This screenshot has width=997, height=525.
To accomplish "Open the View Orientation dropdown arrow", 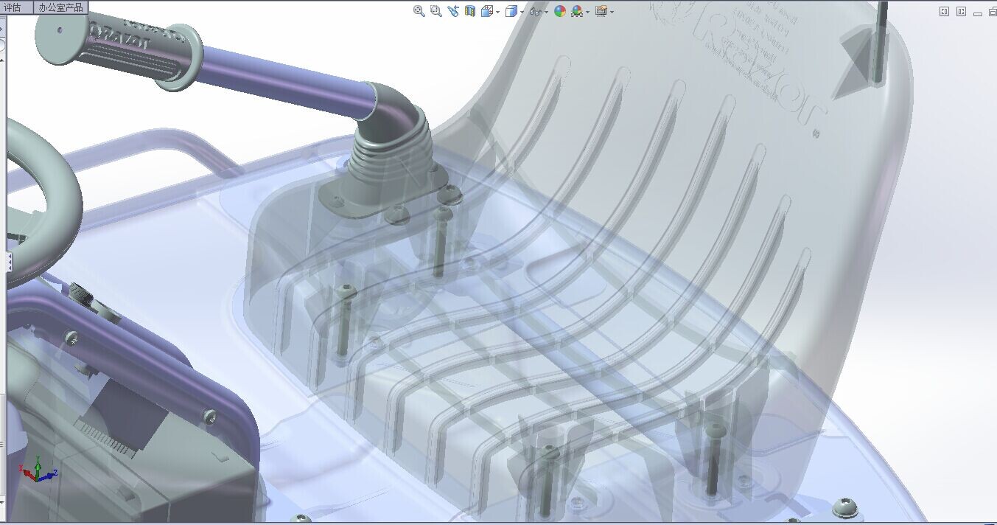I will (x=497, y=12).
